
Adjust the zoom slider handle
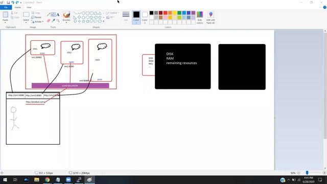click(307, 173)
